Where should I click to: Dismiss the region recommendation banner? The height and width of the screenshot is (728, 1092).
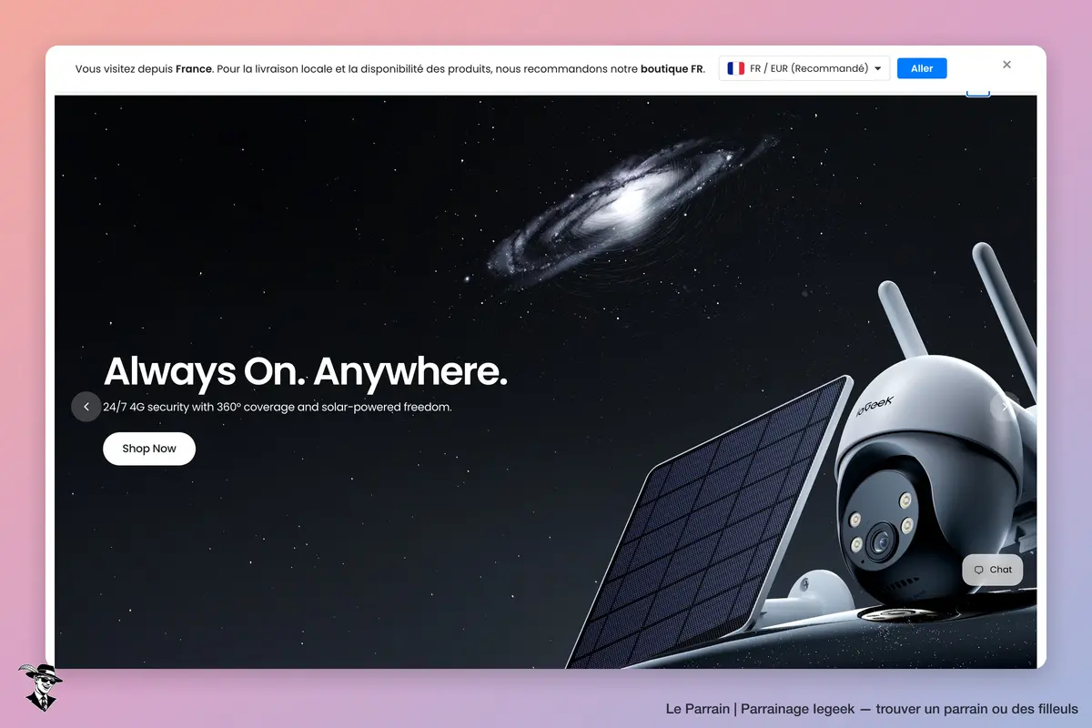click(1006, 65)
